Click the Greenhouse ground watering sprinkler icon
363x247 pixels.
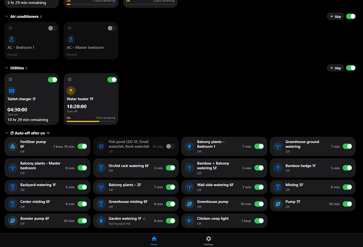click(278, 147)
